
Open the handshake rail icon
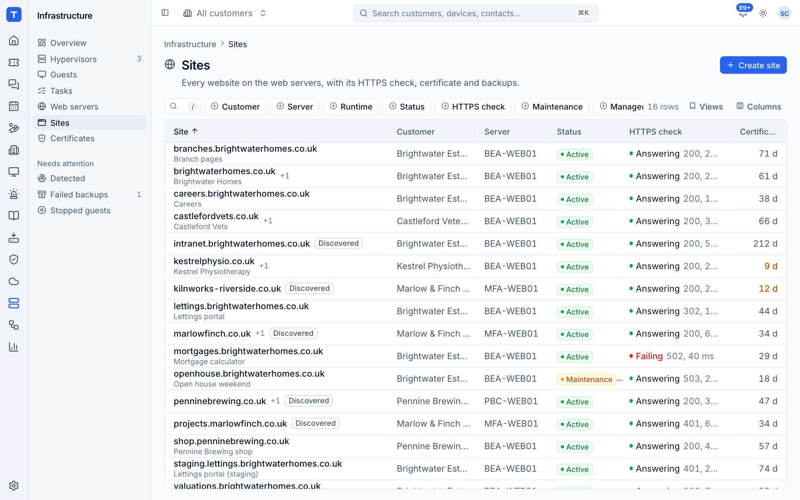14,128
